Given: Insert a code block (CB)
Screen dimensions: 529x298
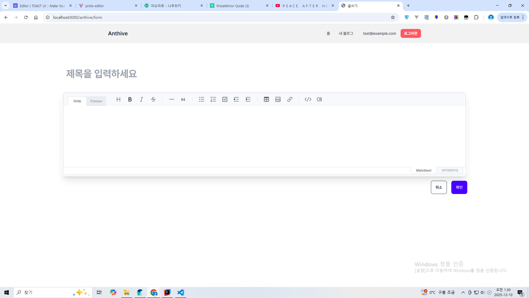Looking at the screenshot, I should click(x=319, y=99).
